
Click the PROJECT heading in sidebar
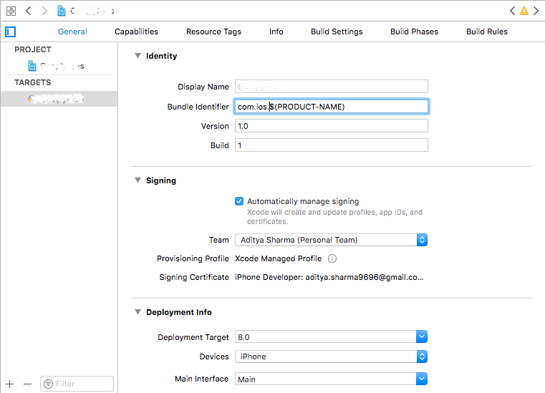pyautogui.click(x=33, y=49)
